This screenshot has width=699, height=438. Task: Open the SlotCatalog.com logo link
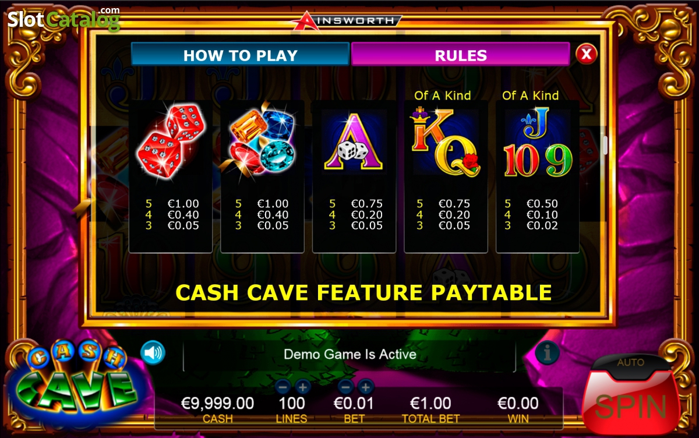(x=63, y=19)
